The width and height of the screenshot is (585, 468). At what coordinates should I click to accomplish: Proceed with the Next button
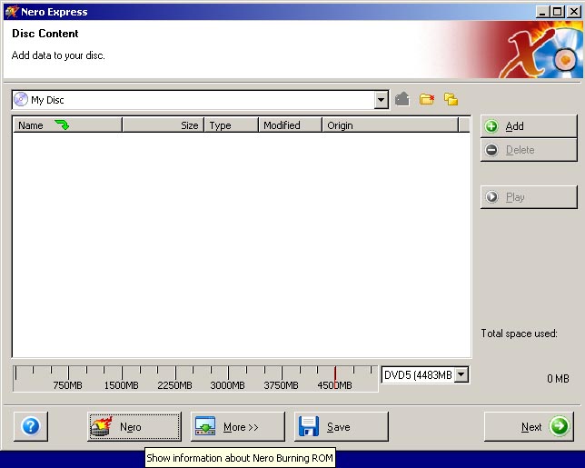click(529, 426)
